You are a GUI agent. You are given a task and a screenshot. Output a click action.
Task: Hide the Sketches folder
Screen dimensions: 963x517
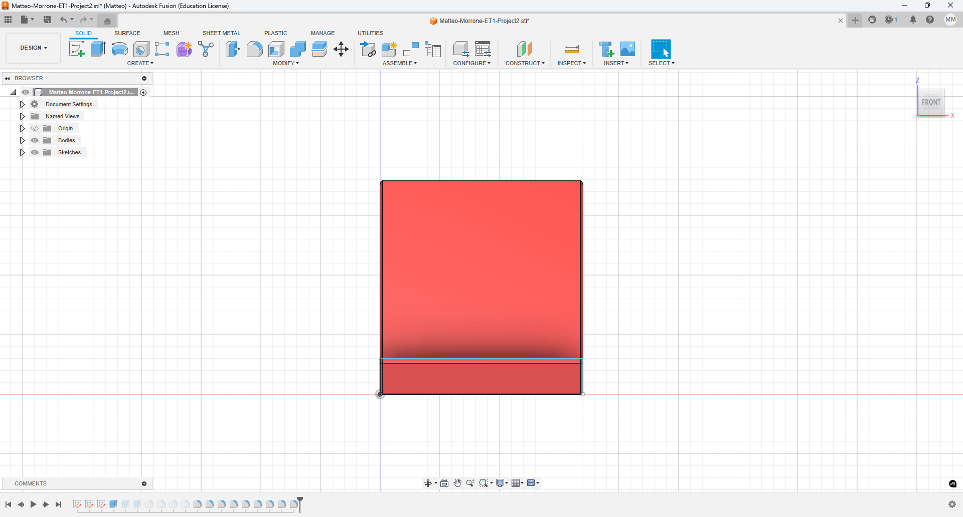[35, 152]
